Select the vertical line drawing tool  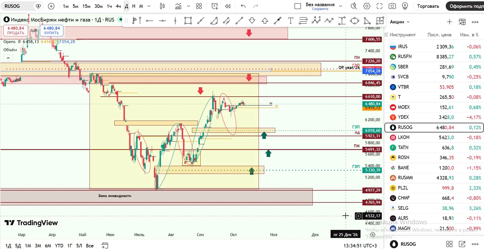(x=175, y=20)
